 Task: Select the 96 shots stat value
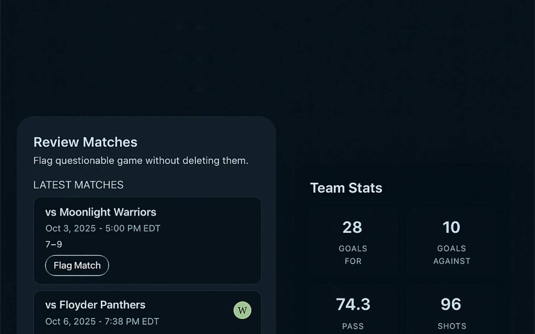(x=451, y=305)
